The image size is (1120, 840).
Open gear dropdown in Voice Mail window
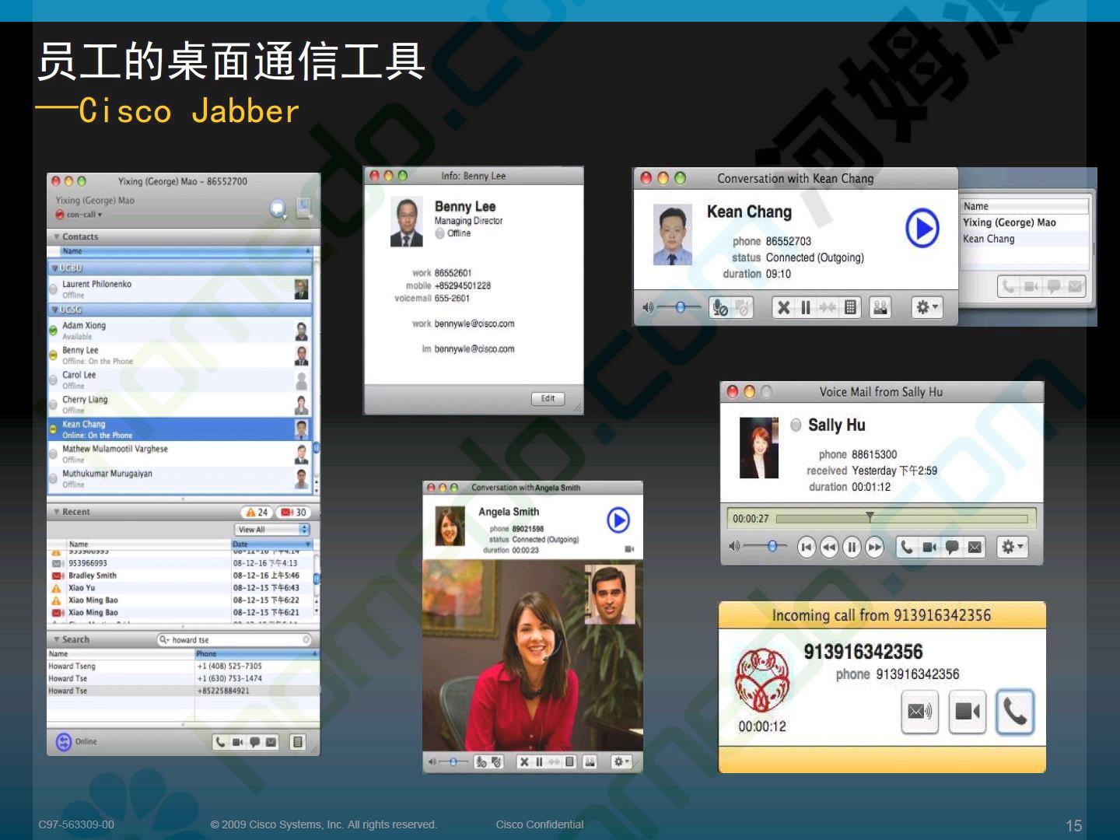[1012, 548]
